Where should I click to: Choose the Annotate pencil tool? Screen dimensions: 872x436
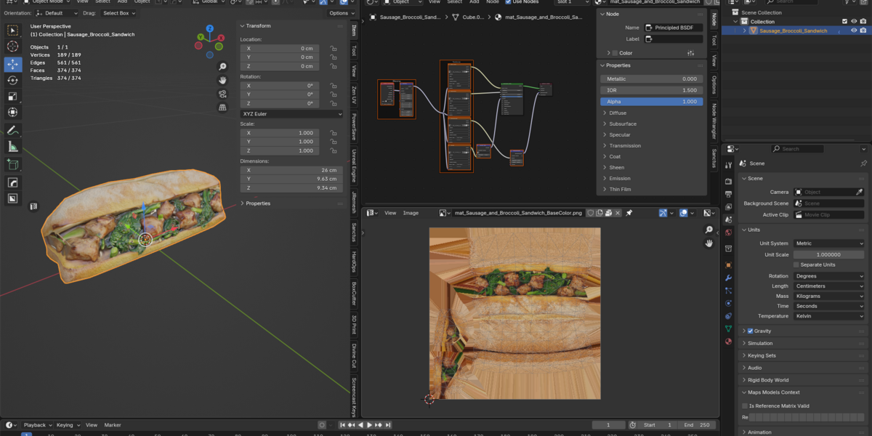click(x=12, y=130)
